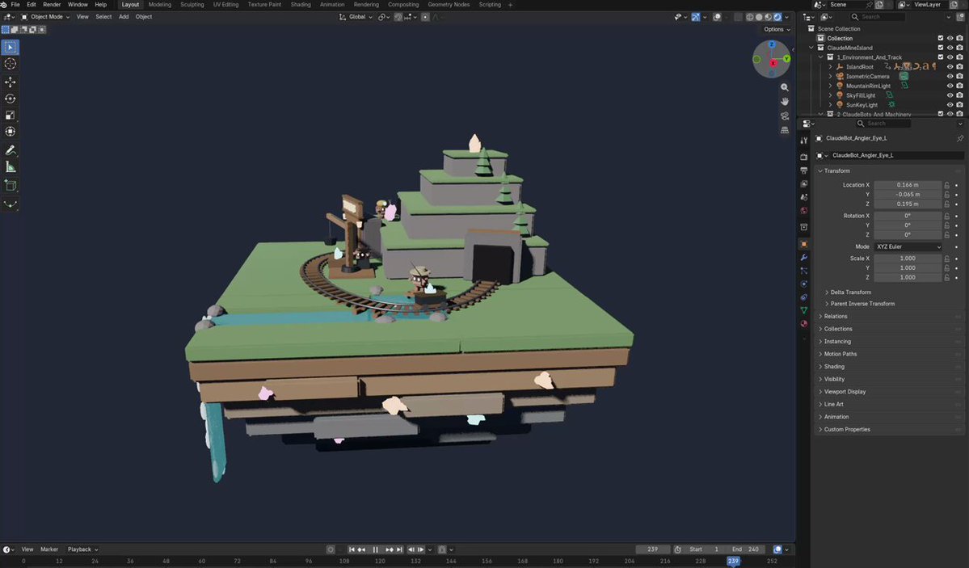Exclude Collection via its checkbox
The width and height of the screenshot is (969, 568).
point(941,38)
